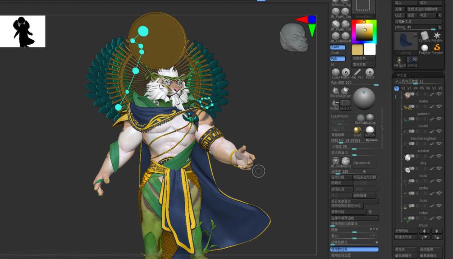Hide the yanwen subtool with its eye

[x=439, y=106]
